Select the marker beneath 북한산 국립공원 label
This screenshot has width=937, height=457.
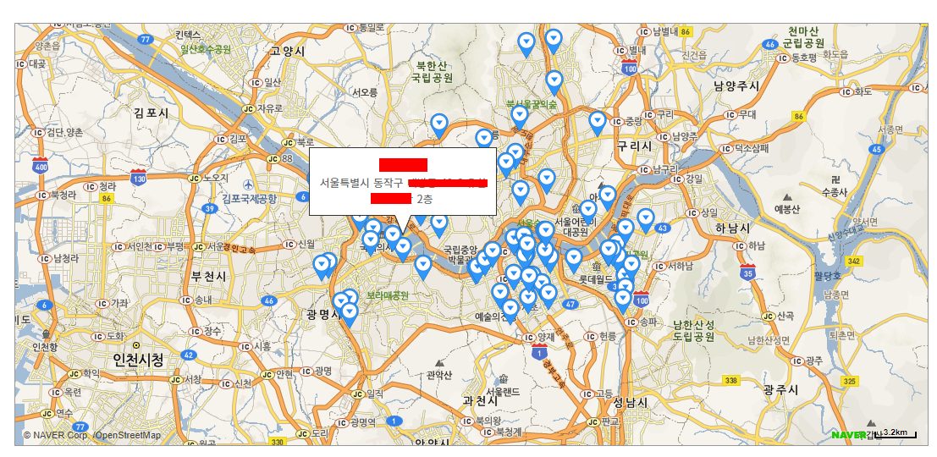[x=438, y=124]
